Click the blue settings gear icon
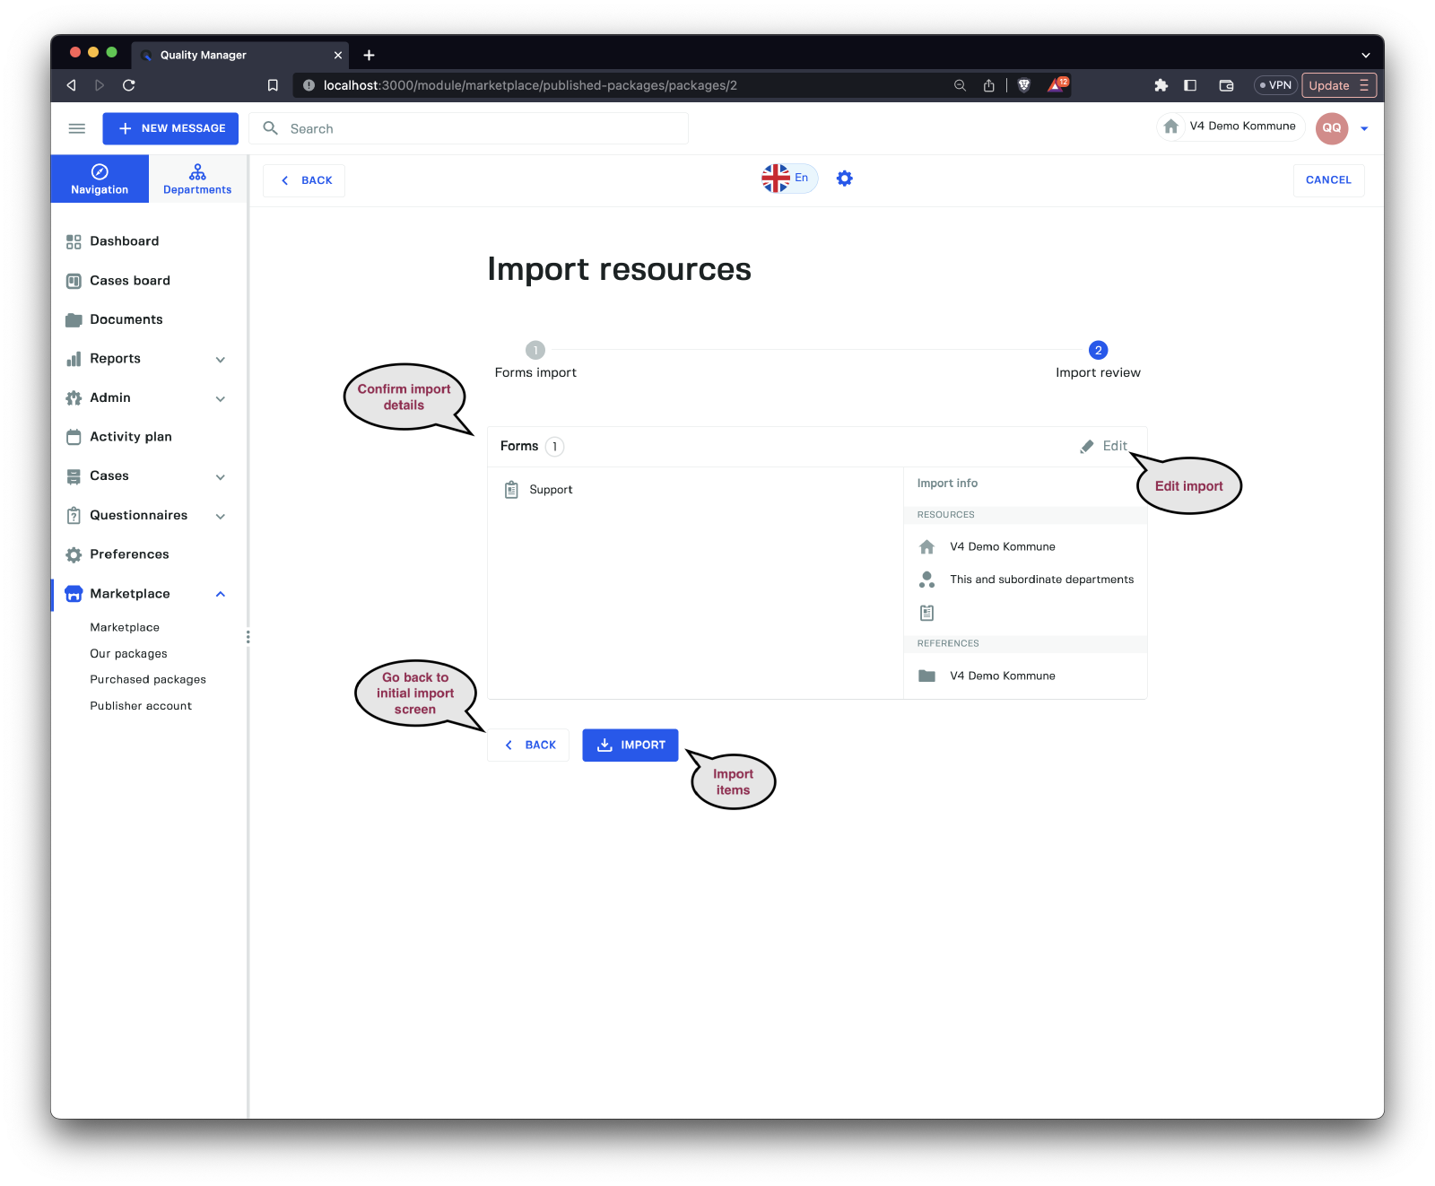 [x=844, y=179]
